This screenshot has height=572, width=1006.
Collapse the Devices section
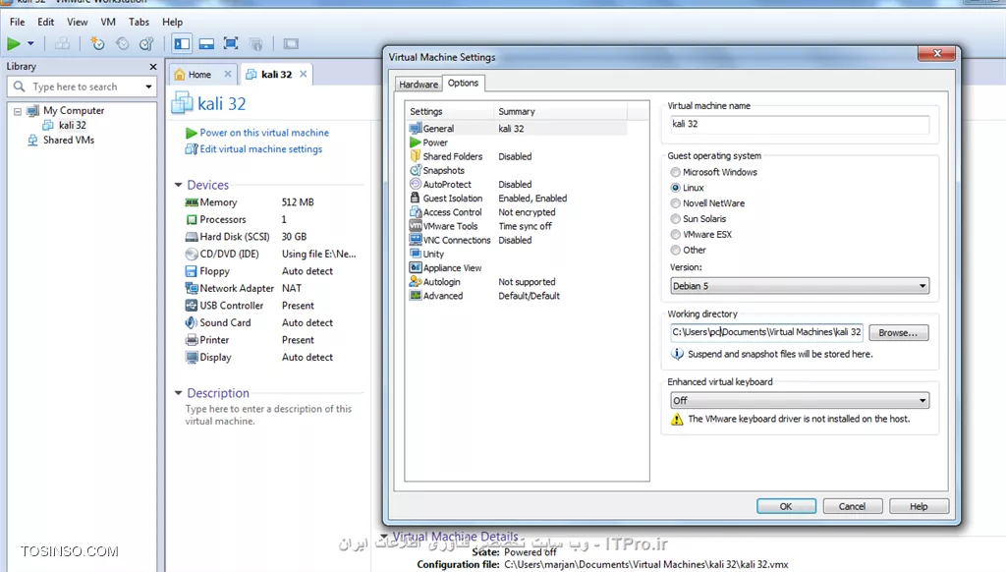179,185
